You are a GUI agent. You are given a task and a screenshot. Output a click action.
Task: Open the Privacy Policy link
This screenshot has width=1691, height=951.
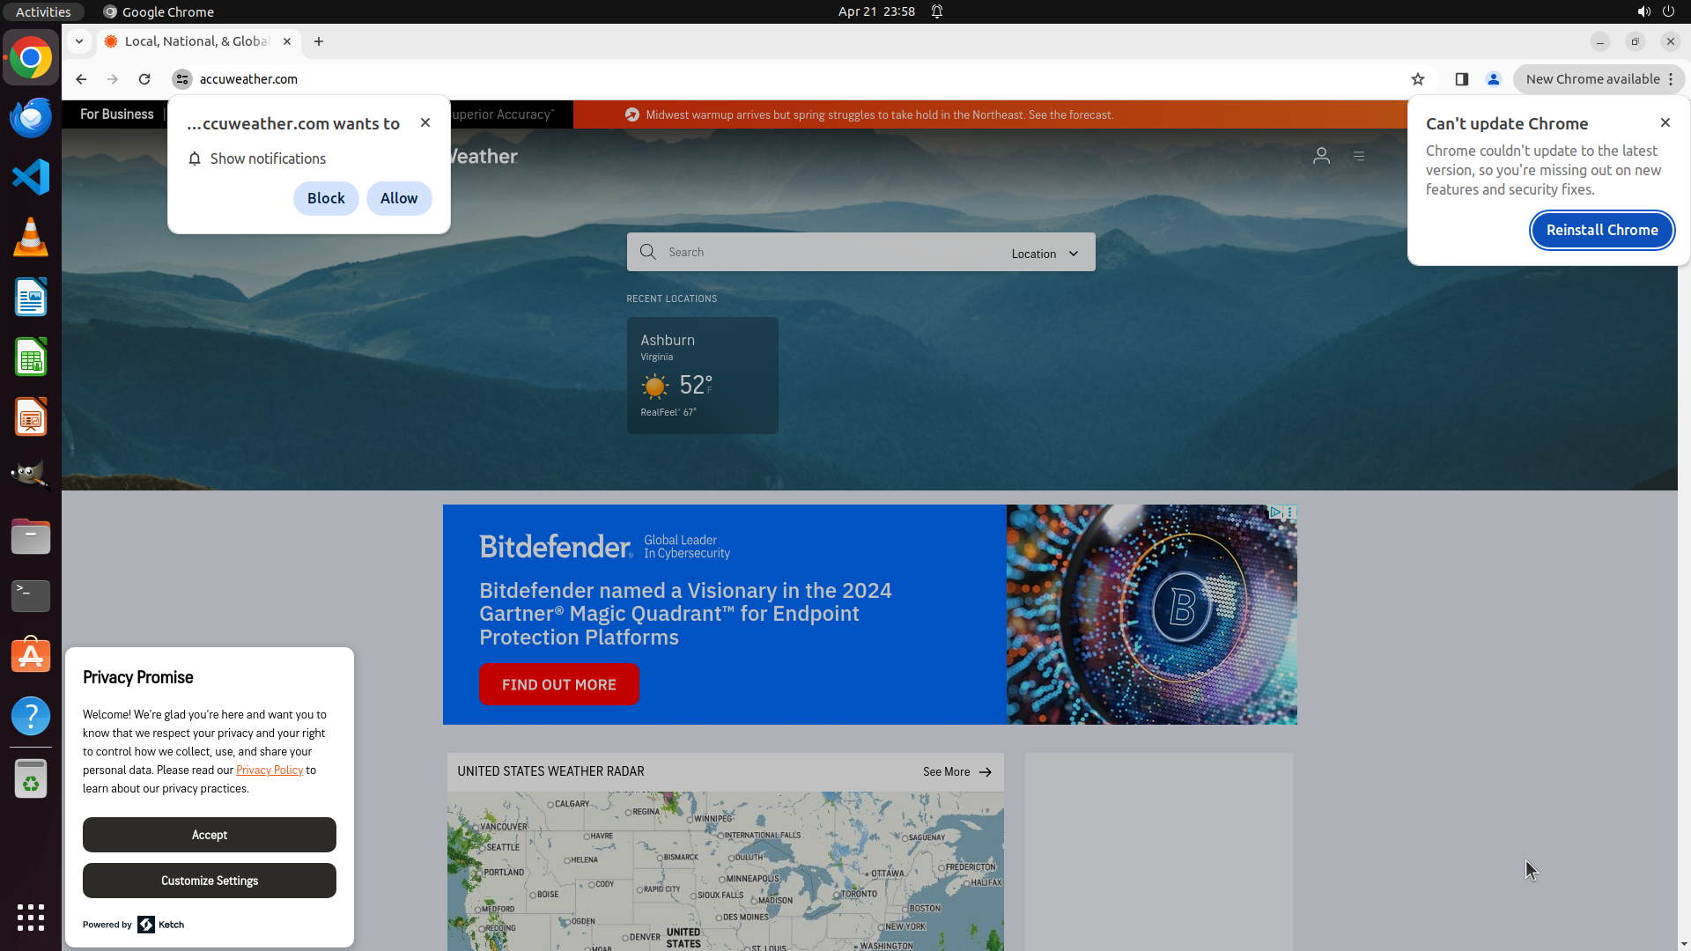pyautogui.click(x=270, y=770)
